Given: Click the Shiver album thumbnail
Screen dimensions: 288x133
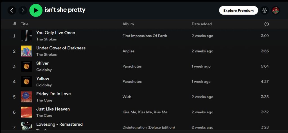Looking at the screenshot, I should (26, 66).
